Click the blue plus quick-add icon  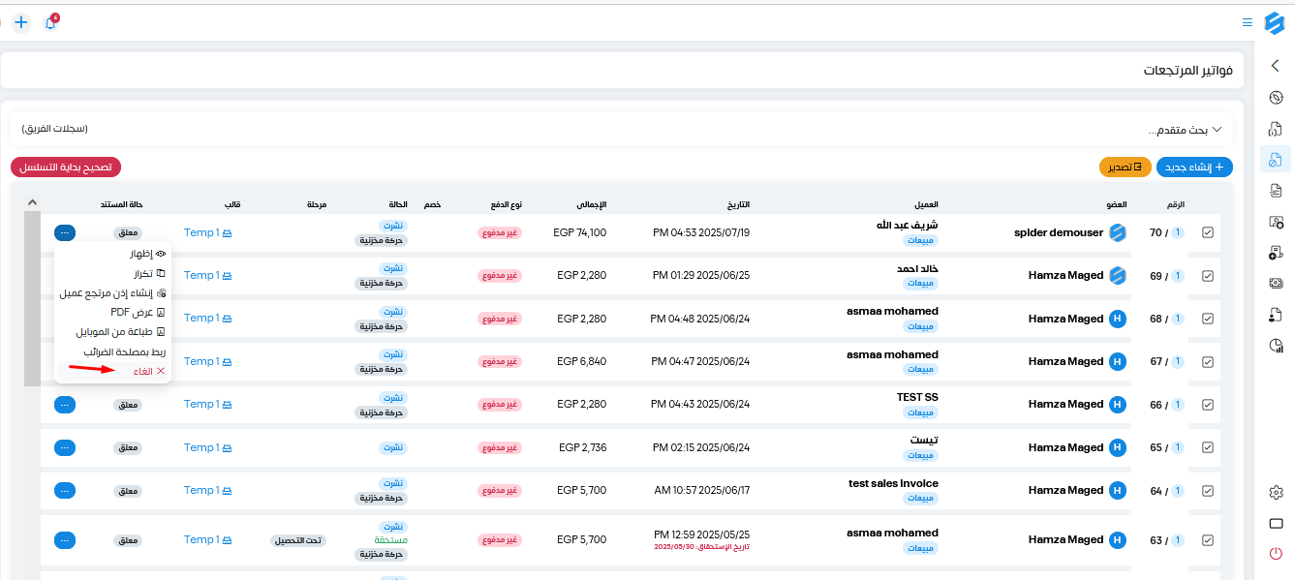[21, 21]
